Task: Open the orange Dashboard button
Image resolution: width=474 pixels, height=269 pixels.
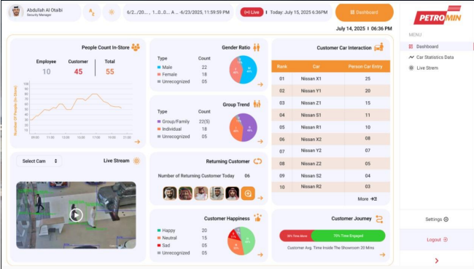Action: coord(365,12)
